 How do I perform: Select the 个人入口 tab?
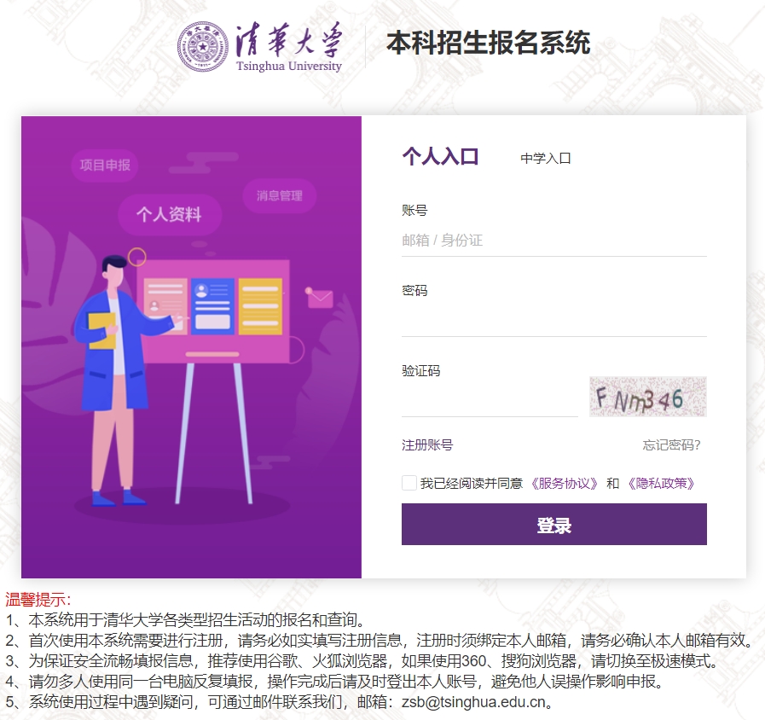click(440, 157)
